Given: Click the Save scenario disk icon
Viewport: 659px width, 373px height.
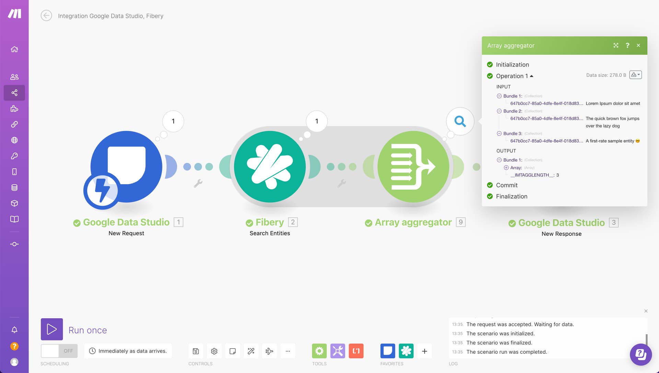Looking at the screenshot, I should [x=196, y=351].
